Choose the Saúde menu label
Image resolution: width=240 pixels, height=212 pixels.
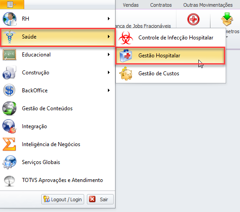click(29, 37)
